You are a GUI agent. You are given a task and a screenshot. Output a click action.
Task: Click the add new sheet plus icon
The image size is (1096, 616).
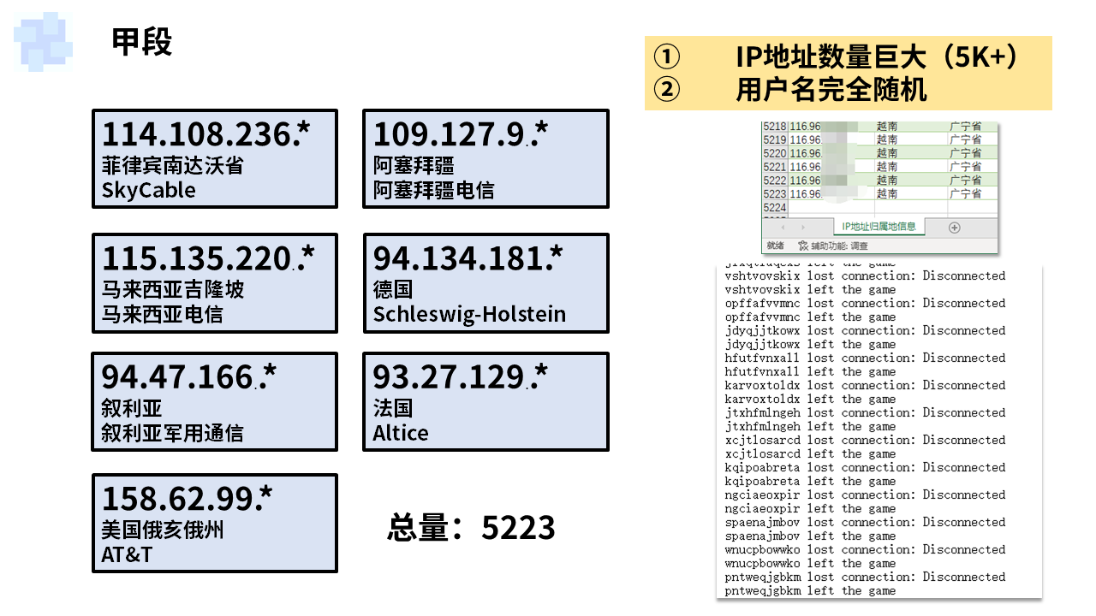tap(955, 228)
